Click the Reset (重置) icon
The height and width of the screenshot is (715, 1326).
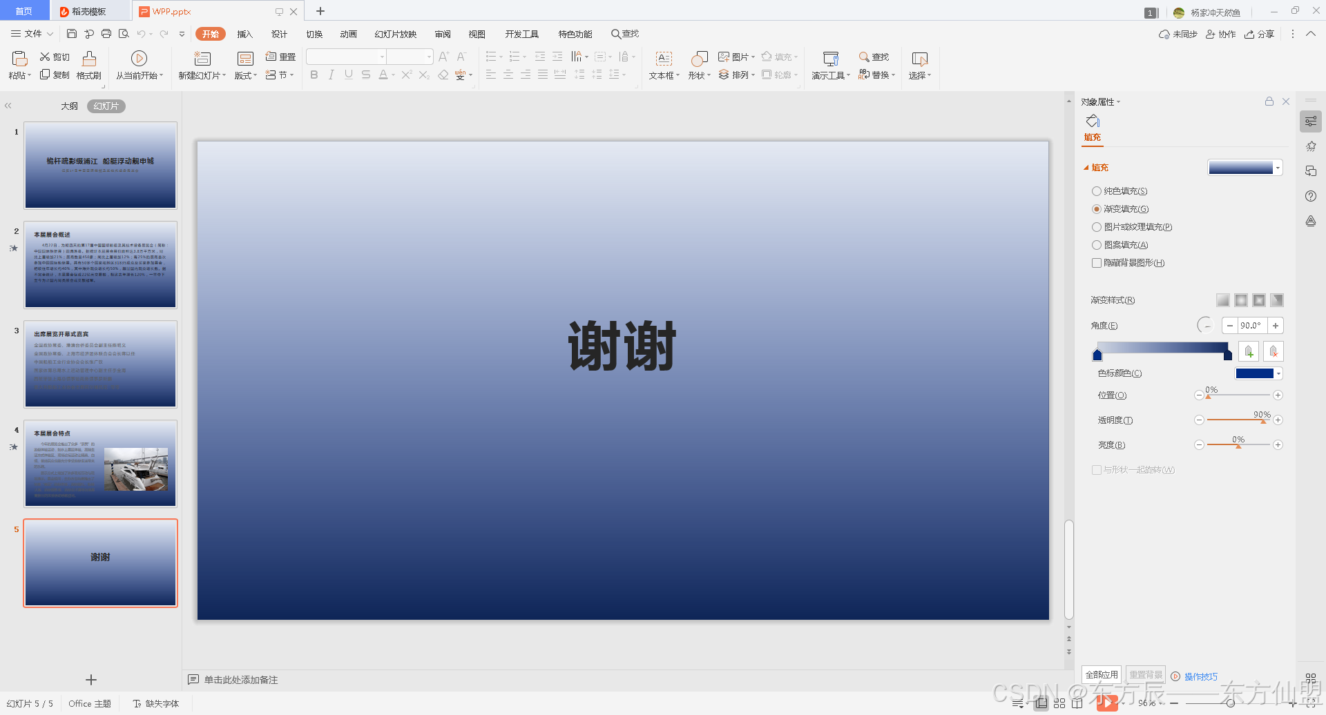tap(271, 57)
